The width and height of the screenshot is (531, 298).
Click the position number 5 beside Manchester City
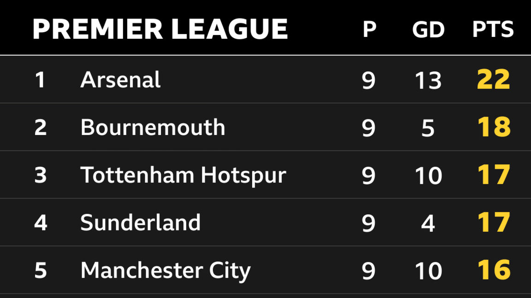pyautogui.click(x=40, y=271)
